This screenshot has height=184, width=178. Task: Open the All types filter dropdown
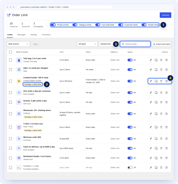[x=87, y=44]
